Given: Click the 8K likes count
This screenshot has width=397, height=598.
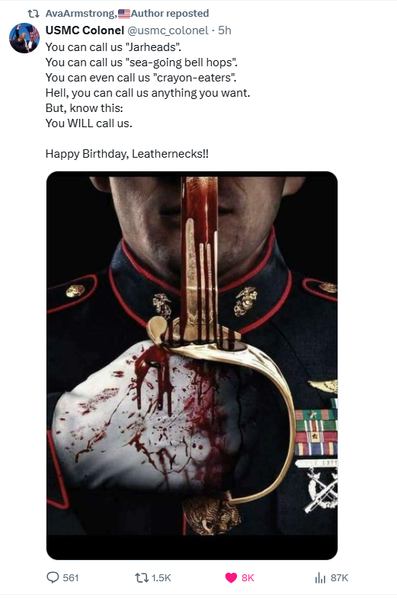Looking at the screenshot, I should coord(248,577).
